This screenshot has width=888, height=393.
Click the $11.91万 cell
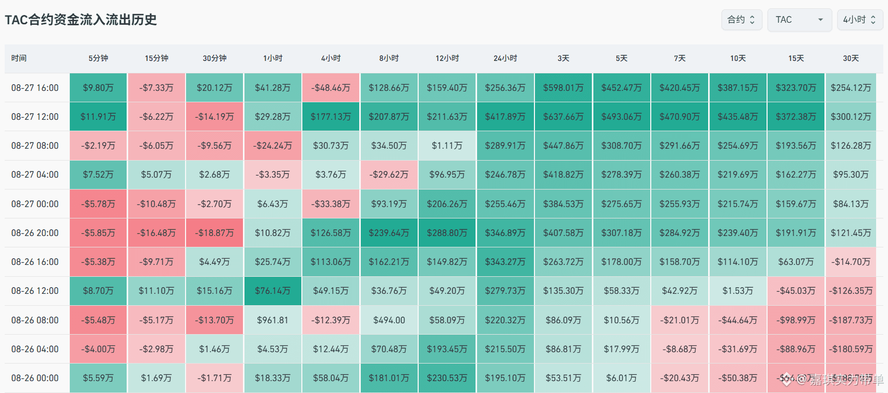click(98, 117)
